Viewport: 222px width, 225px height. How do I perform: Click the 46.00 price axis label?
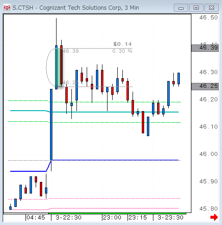(209, 154)
